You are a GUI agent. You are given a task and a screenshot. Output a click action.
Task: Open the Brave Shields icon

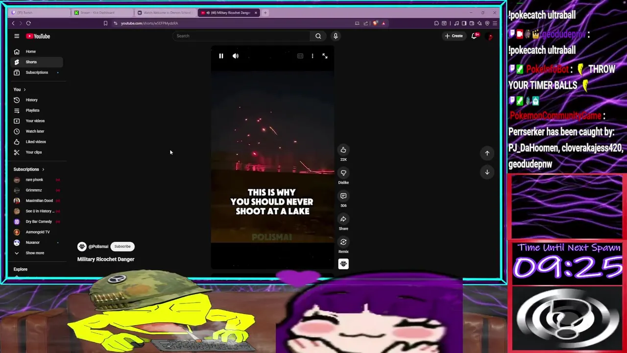375,23
